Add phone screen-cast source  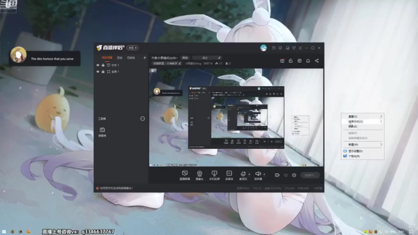(214, 175)
